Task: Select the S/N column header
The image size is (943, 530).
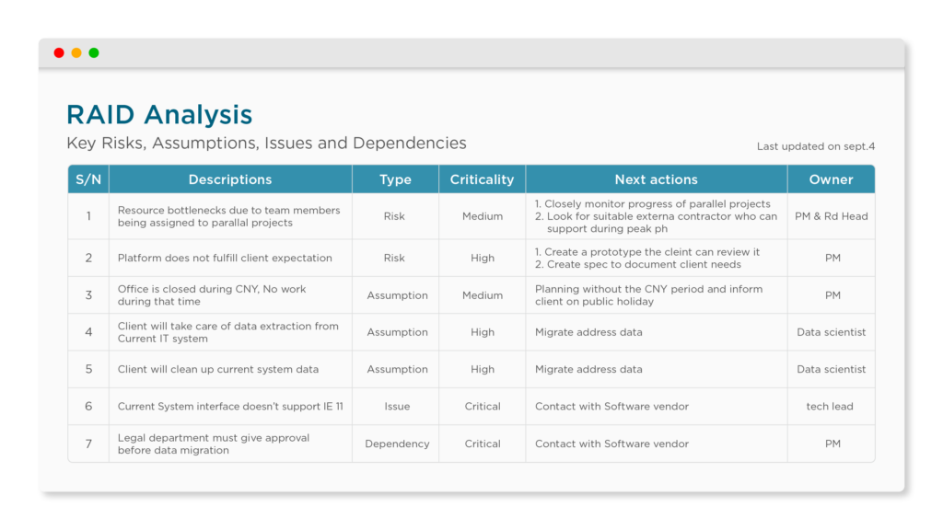Action: (x=88, y=179)
